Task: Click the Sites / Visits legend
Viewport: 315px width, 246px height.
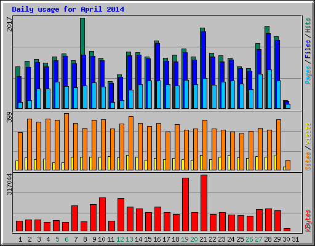Action: point(308,146)
